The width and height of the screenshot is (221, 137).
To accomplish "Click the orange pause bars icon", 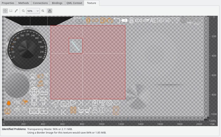I will coord(73,110).
